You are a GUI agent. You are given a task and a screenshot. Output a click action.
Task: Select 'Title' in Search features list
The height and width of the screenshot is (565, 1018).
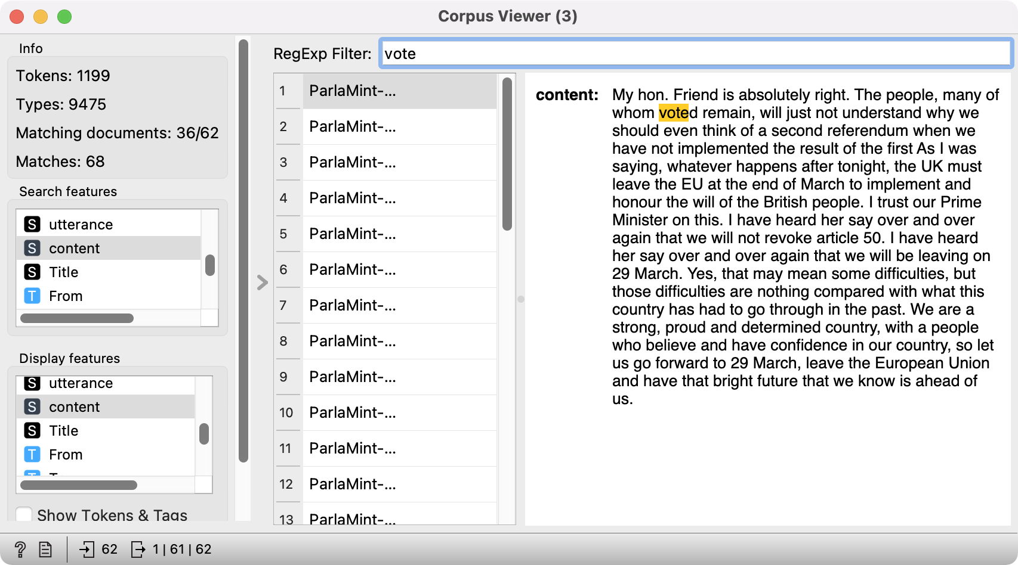tap(64, 272)
